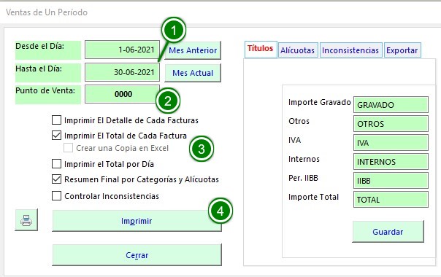Screen dimensions: 441x277
Task: Click the Imprimir button
Action: [137, 221]
